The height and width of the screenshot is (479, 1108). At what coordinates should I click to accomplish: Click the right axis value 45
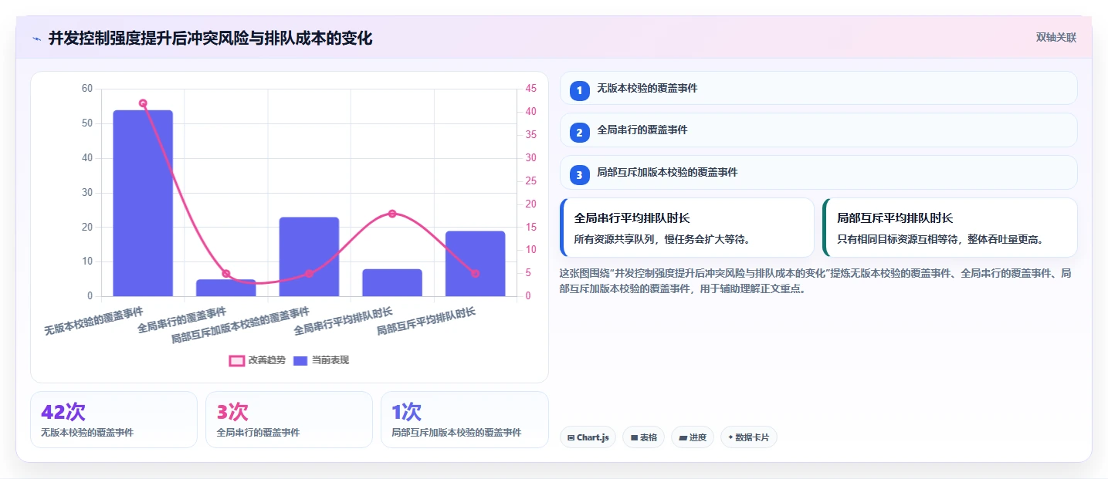(x=531, y=89)
